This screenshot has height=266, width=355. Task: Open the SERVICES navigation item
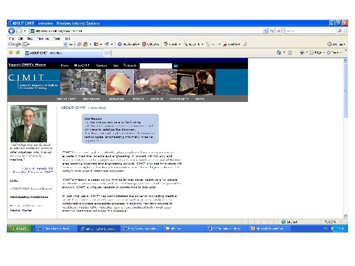pyautogui.click(x=116, y=99)
